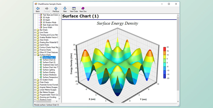This screenshot has width=213, height=108.
Task: Click the Y (nm) axis label
Action: [x=143, y=99]
